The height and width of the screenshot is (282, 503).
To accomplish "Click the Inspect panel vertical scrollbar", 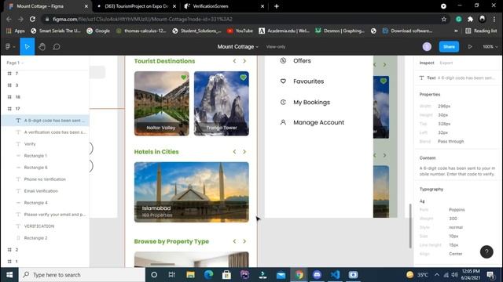I will click(x=410, y=226).
